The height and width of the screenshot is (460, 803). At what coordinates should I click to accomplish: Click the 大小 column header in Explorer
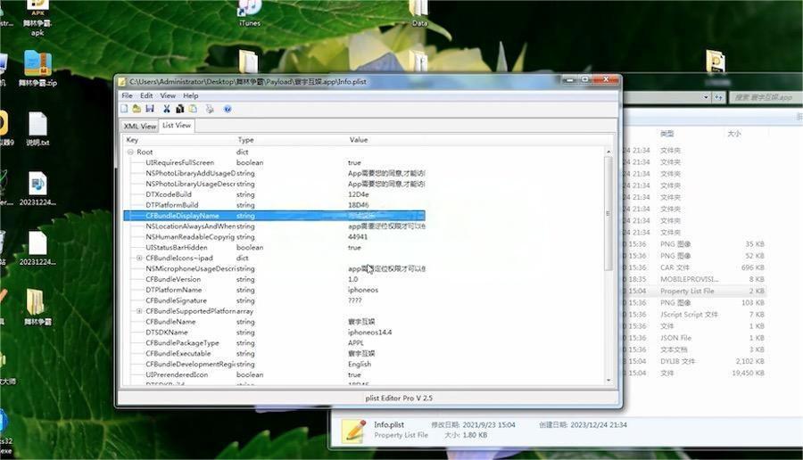(x=734, y=134)
